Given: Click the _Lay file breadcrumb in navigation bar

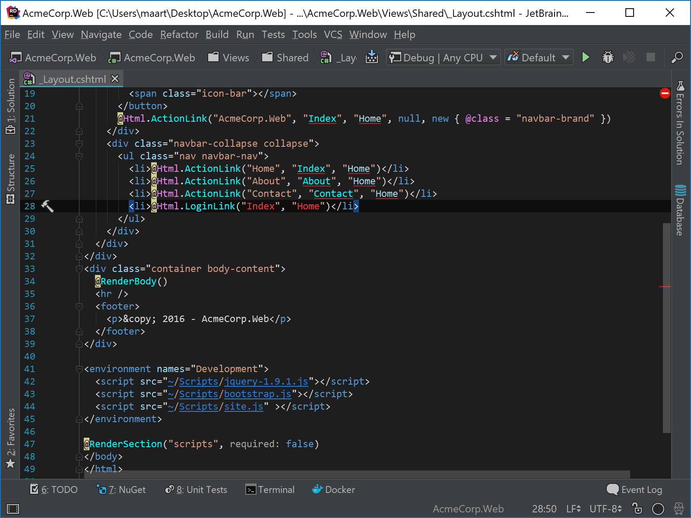Looking at the screenshot, I should (x=339, y=57).
